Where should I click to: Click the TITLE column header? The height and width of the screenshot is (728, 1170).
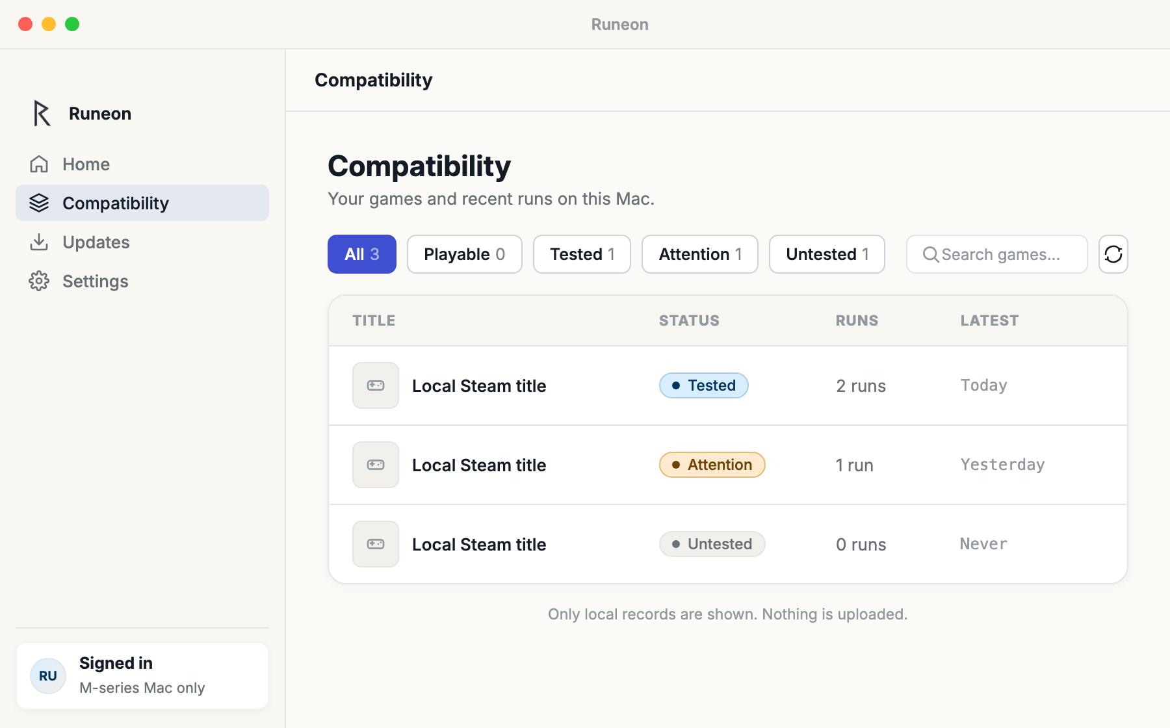point(374,320)
